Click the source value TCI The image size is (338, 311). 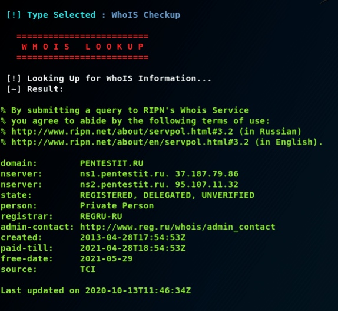point(88,269)
